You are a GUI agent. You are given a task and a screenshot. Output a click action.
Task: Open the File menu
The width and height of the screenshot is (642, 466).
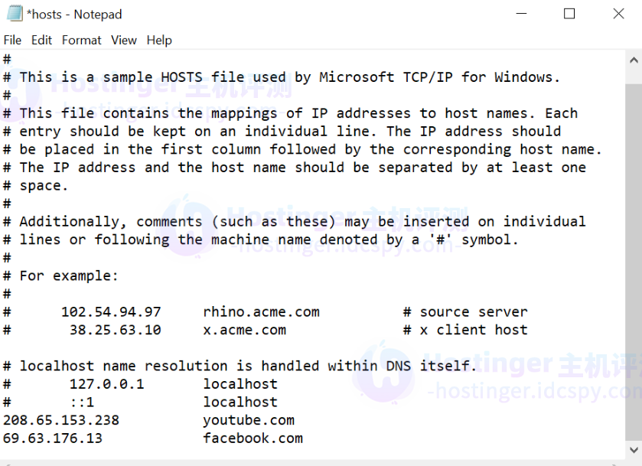coord(12,40)
